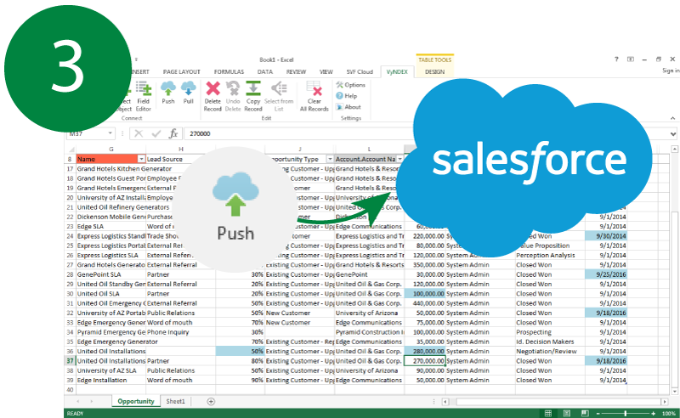680x418 pixels.
Task: Select the '270,000.00' amount cell
Action: pyautogui.click(x=425, y=361)
